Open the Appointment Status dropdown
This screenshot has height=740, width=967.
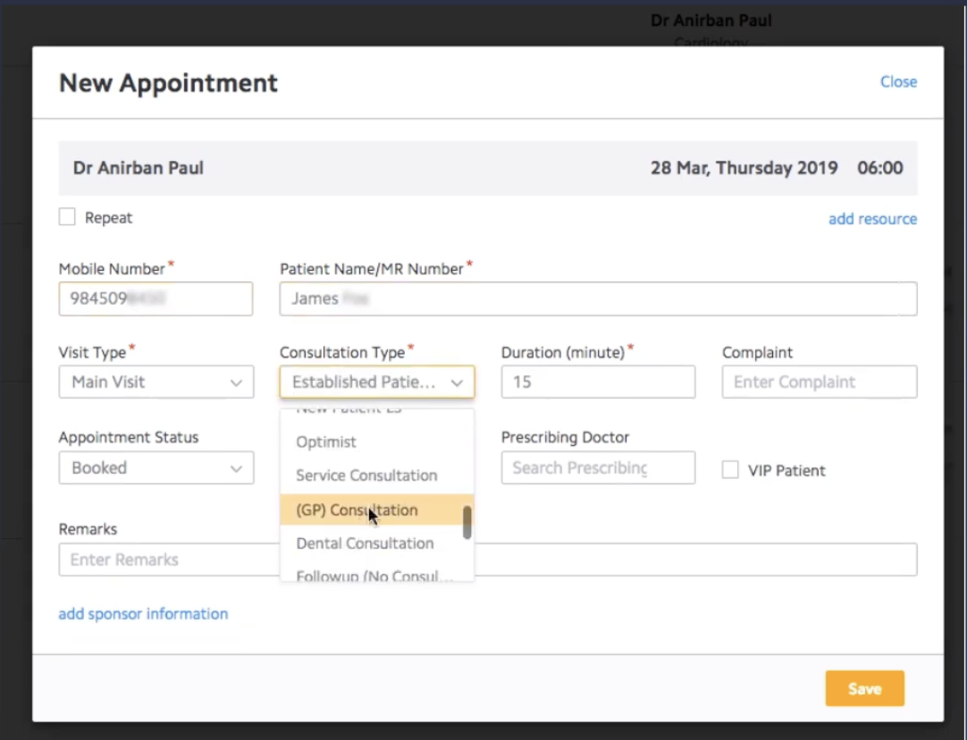[x=156, y=467]
